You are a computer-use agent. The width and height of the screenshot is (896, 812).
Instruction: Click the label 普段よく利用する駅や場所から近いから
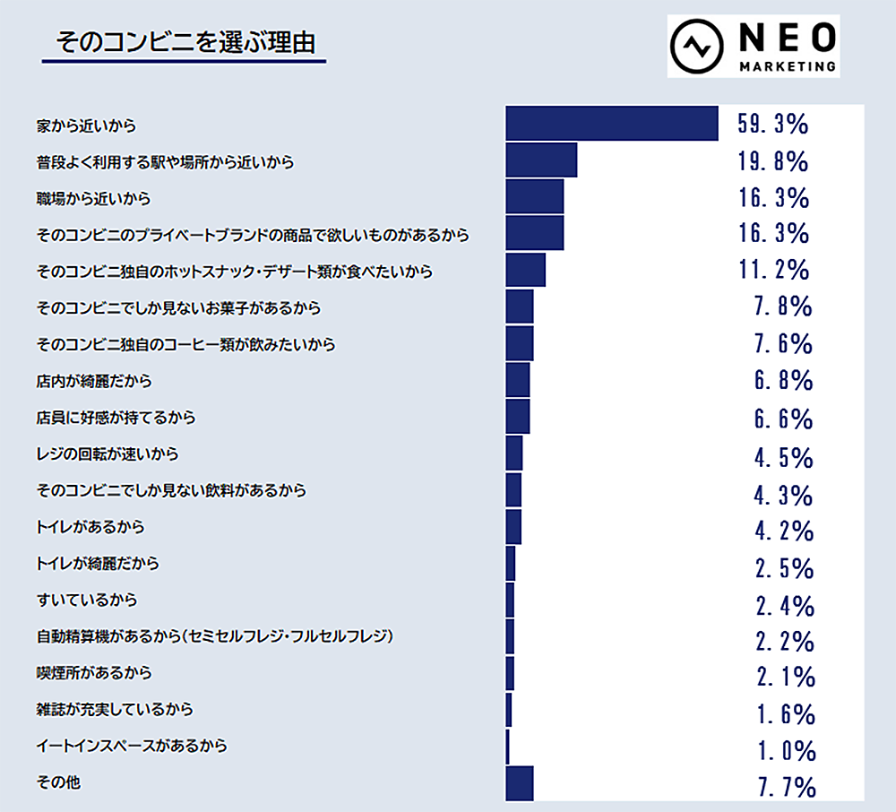[x=166, y=161]
